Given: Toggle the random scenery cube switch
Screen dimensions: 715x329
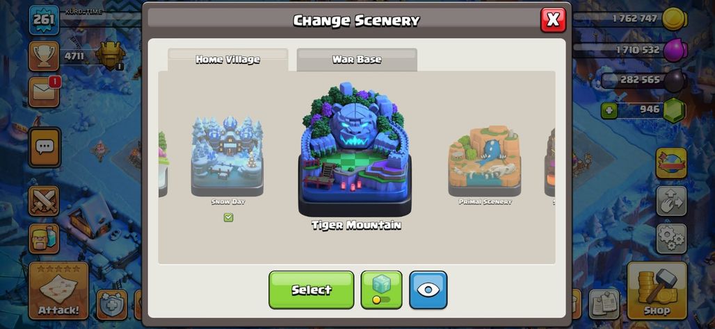Looking at the screenshot, I should [381, 290].
